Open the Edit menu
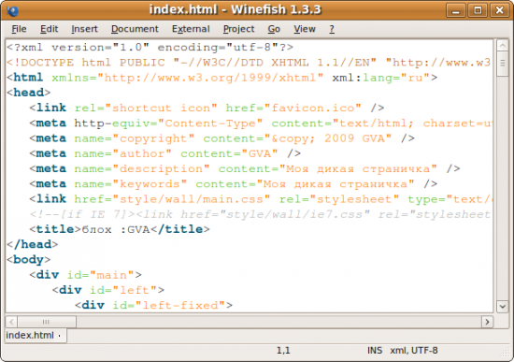The width and height of the screenshot is (514, 362). 50,29
